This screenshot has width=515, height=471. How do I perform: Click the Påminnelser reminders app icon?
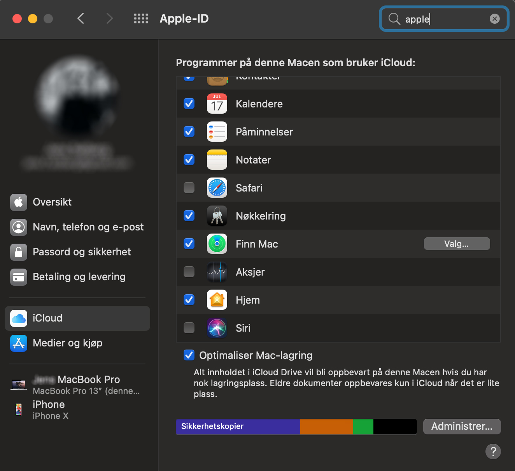pos(217,132)
